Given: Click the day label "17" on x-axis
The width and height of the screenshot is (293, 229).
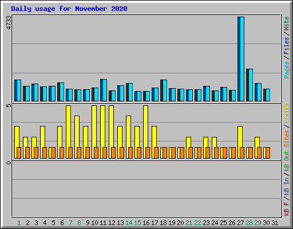Looking at the screenshot, I should point(155,223).
